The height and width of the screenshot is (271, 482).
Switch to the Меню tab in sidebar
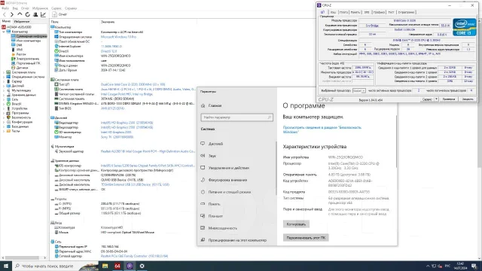coord(6,22)
